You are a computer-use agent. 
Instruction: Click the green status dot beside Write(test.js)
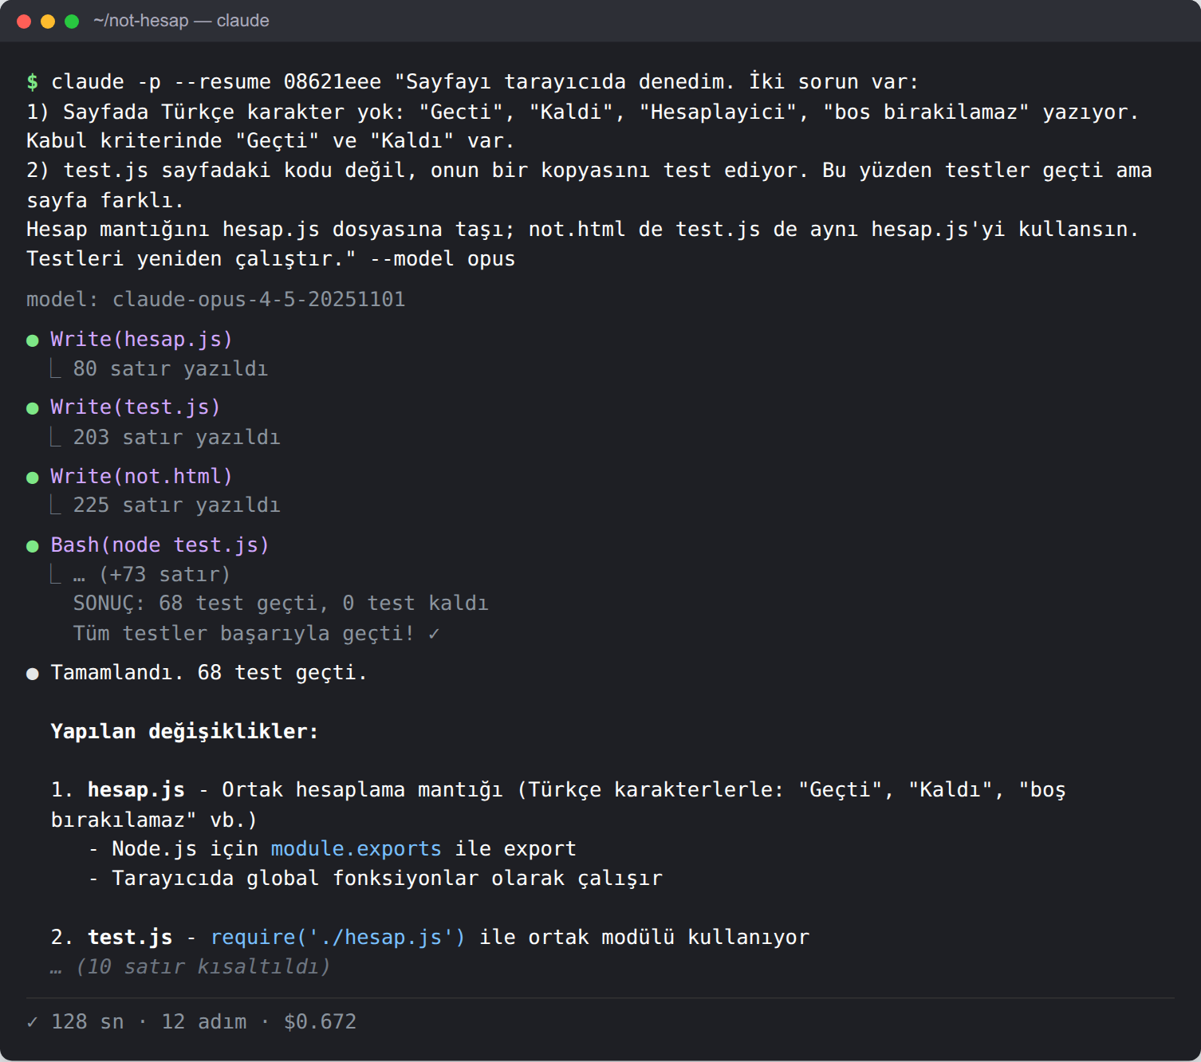pyautogui.click(x=33, y=408)
